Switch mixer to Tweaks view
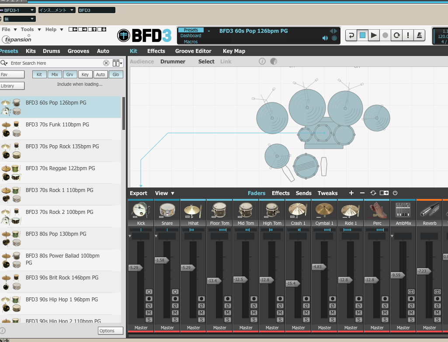Image resolution: width=448 pixels, height=342 pixels. (x=327, y=193)
